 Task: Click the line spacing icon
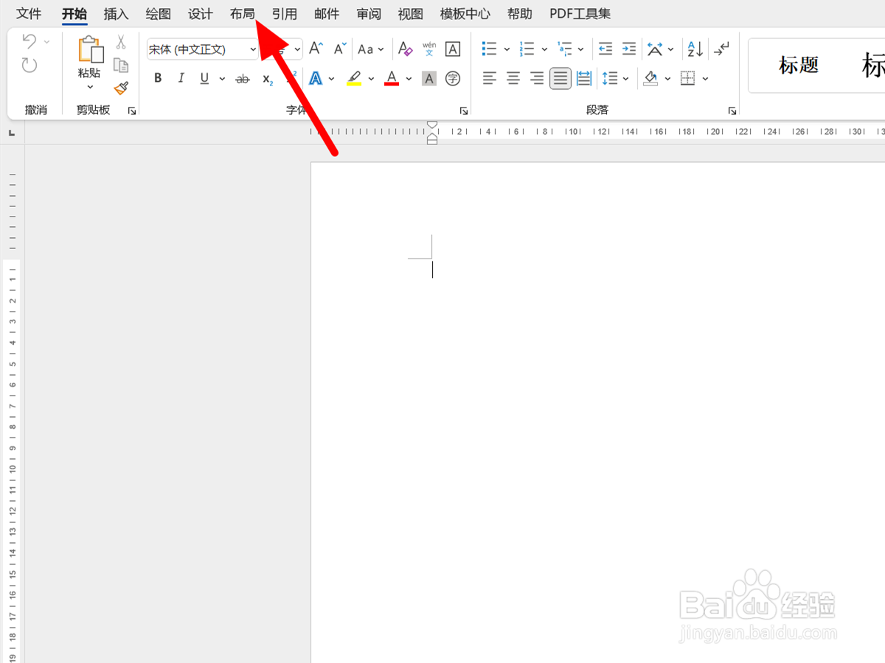point(610,78)
